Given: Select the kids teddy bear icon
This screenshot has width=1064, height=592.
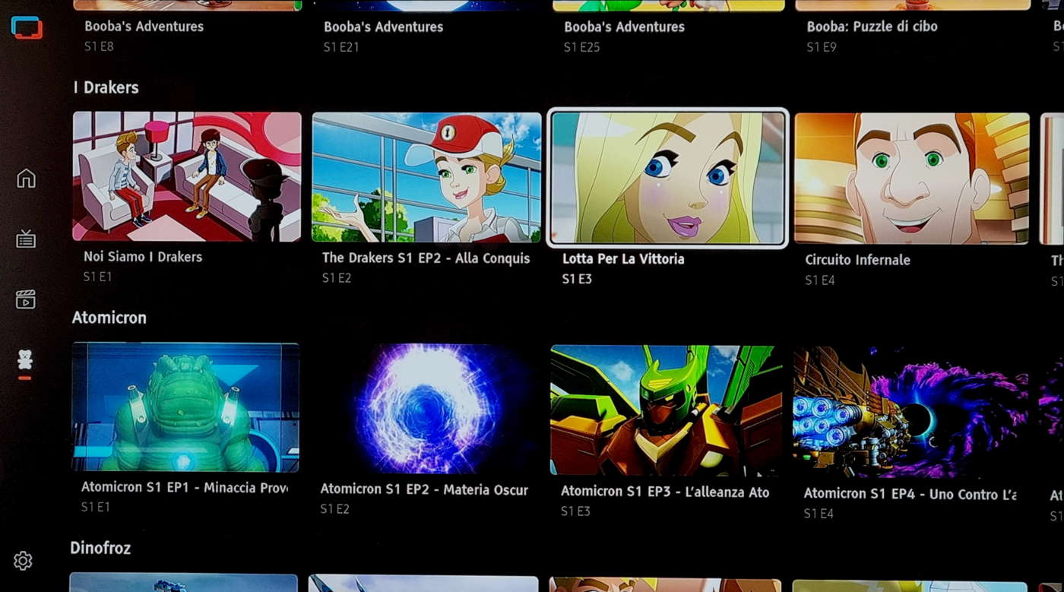Looking at the screenshot, I should (25, 359).
